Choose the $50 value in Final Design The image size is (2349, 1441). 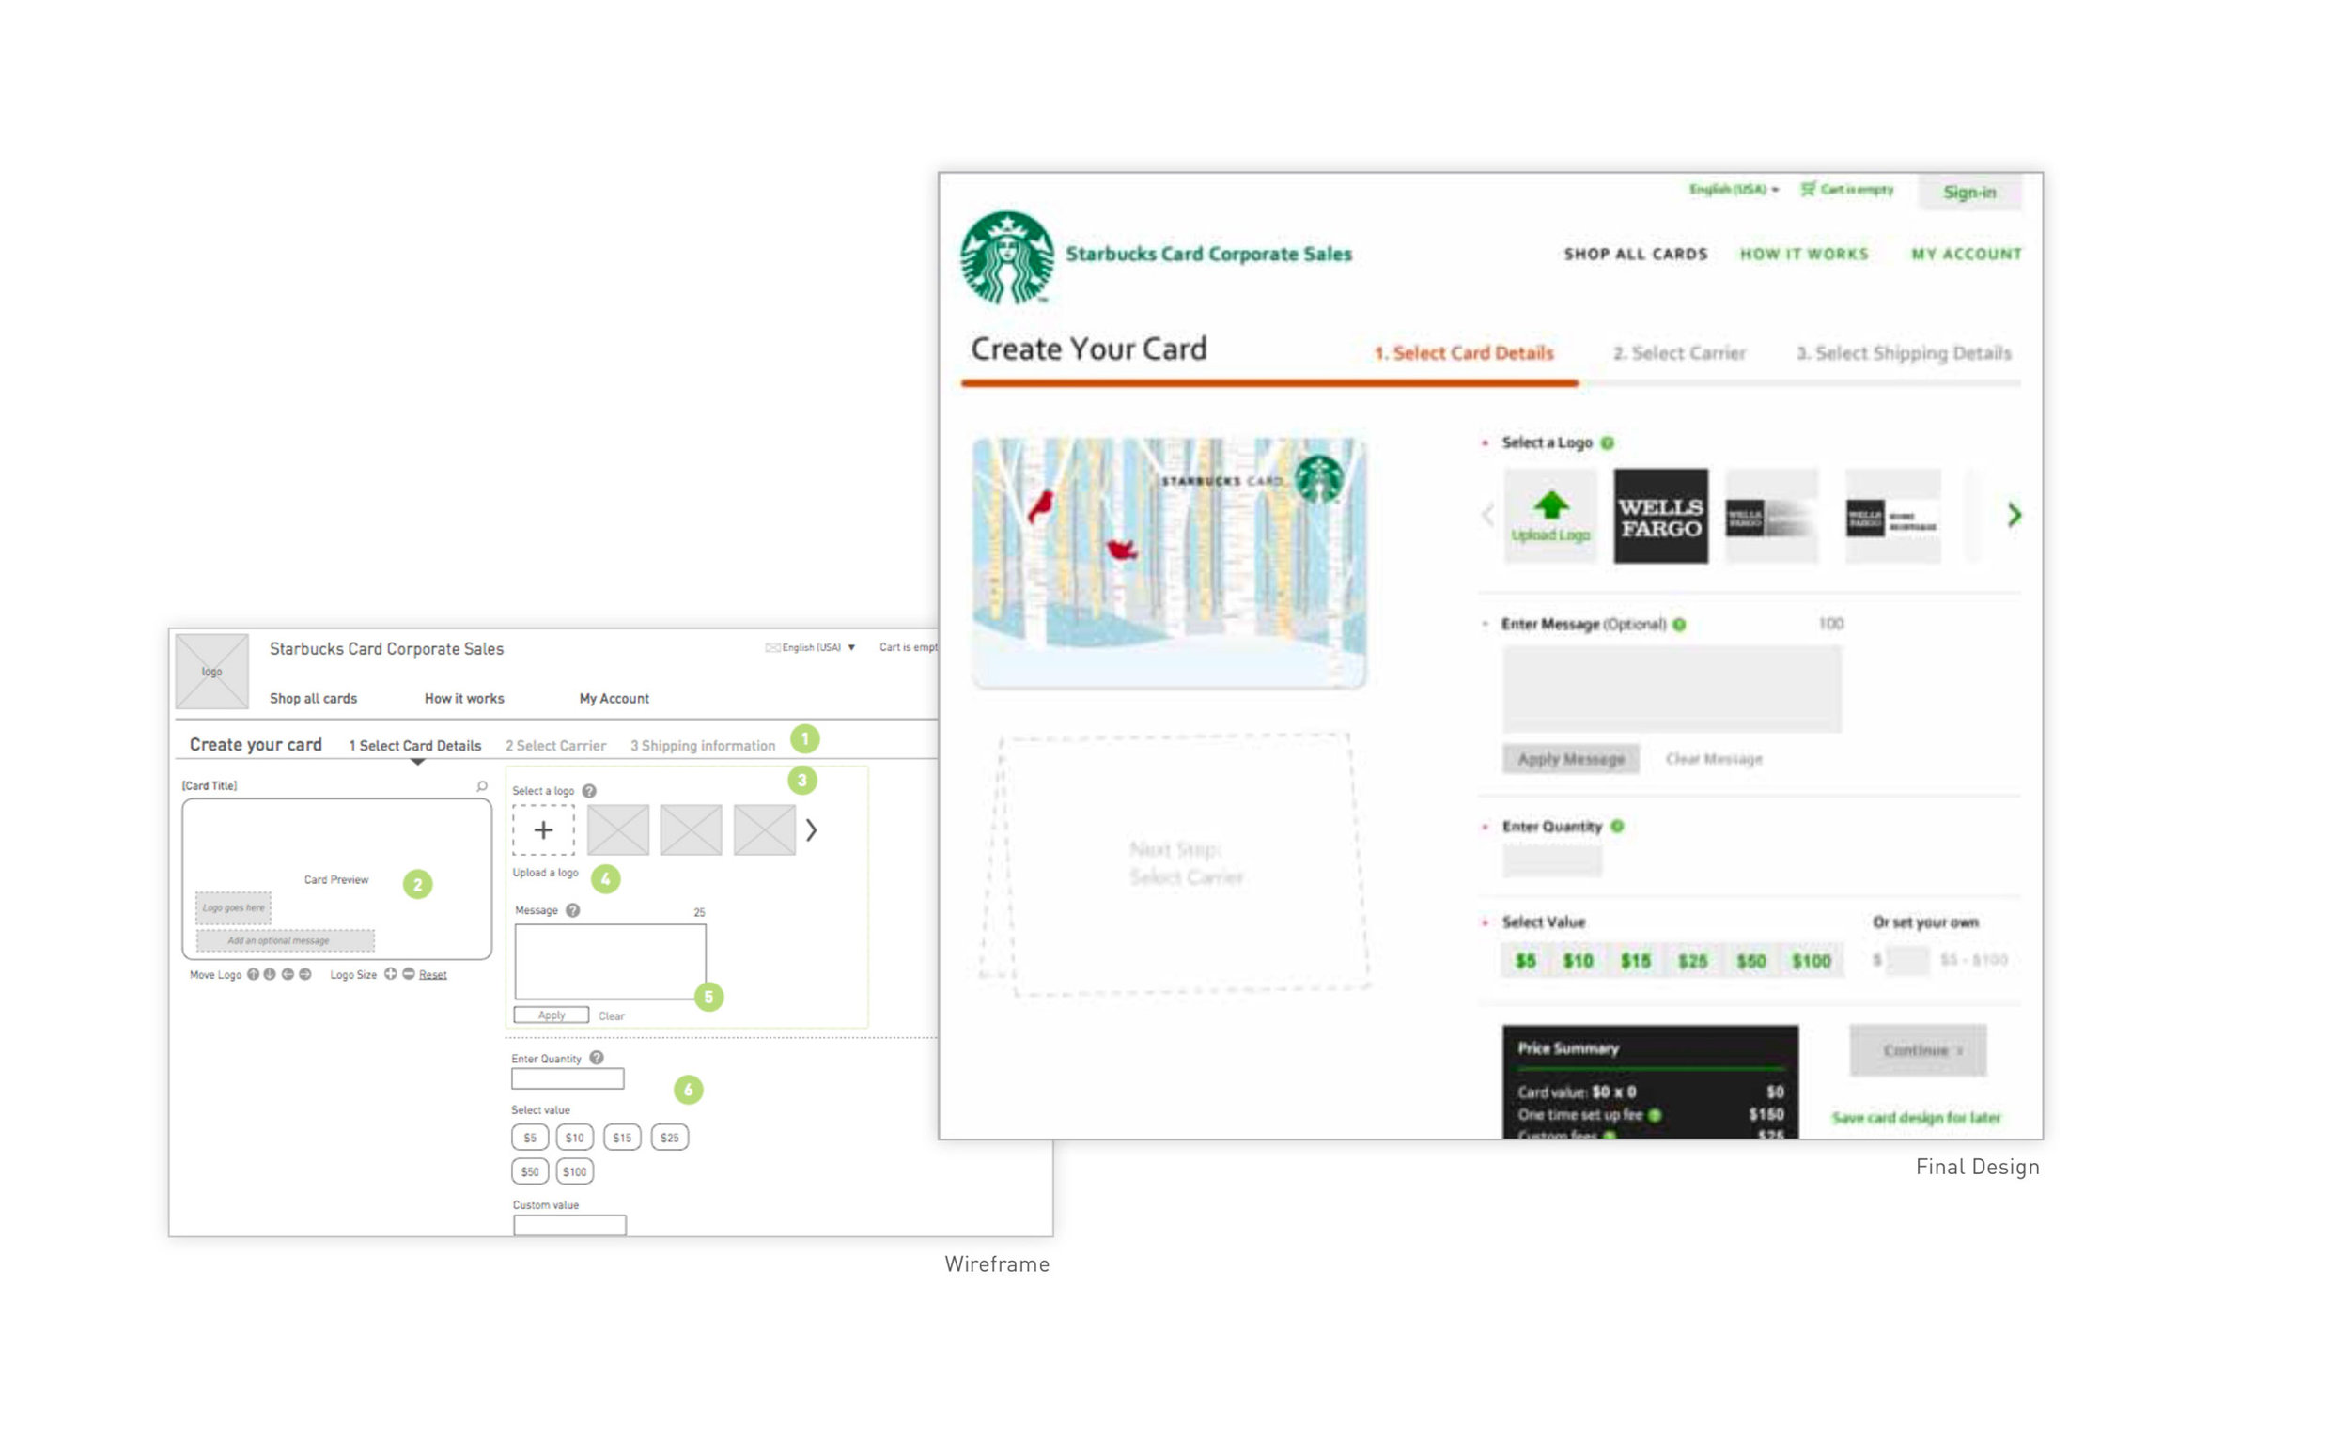(1751, 961)
